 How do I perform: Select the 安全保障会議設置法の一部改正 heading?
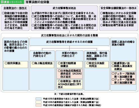tap(119, 8)
